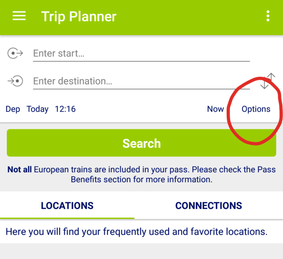Tap the green underline under LOCATIONS

pos(67,218)
